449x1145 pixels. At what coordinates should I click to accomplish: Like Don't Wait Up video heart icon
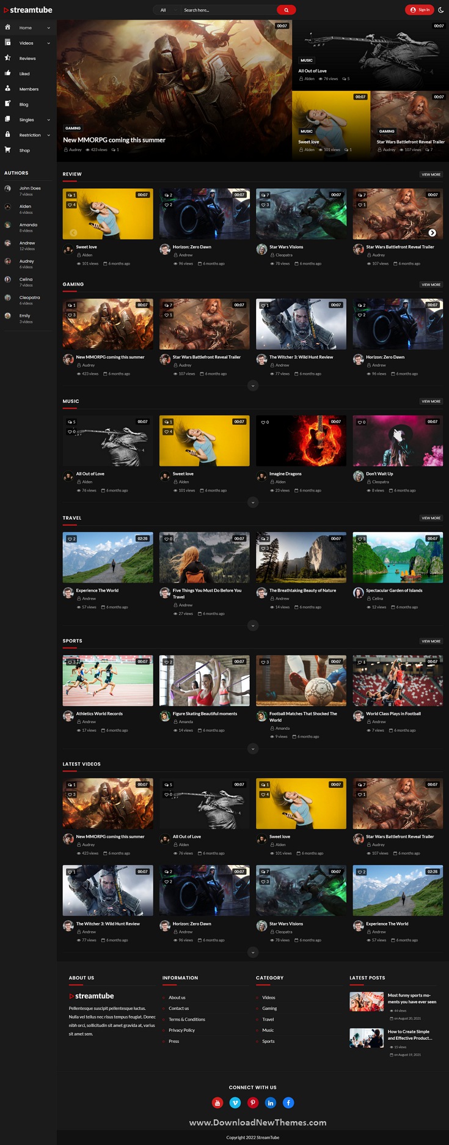362,422
